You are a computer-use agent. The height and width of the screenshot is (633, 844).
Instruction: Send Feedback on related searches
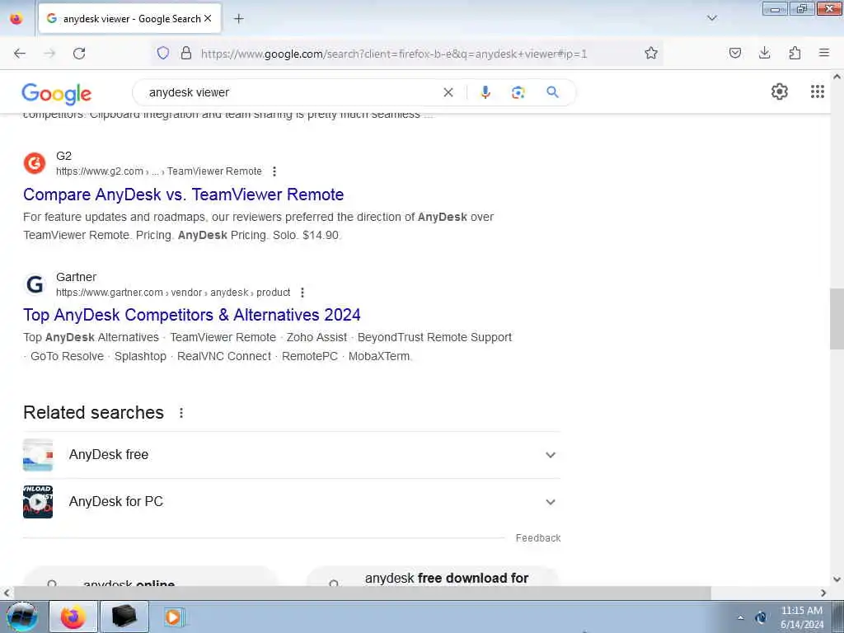[537, 537]
